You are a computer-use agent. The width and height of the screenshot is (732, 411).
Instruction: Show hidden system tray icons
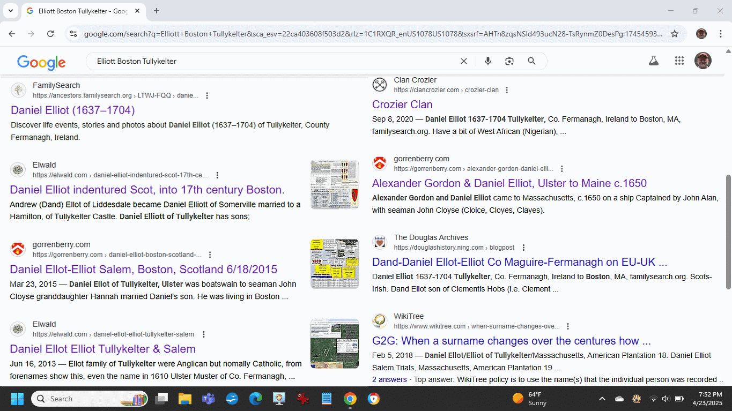click(x=602, y=399)
